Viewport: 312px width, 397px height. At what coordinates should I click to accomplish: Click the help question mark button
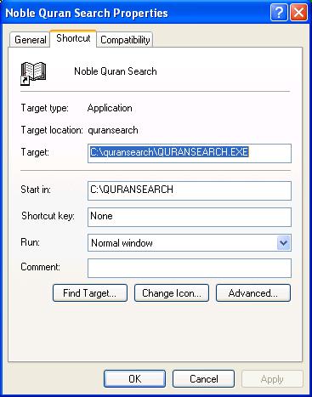pos(279,12)
